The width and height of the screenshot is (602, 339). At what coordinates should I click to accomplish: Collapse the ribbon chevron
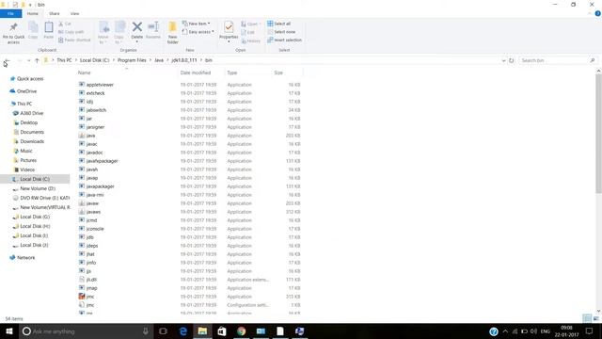tap(590, 13)
